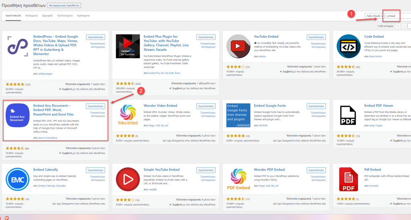Open the noa986 author link
Screen dimensions: 411x220
coord(153,190)
